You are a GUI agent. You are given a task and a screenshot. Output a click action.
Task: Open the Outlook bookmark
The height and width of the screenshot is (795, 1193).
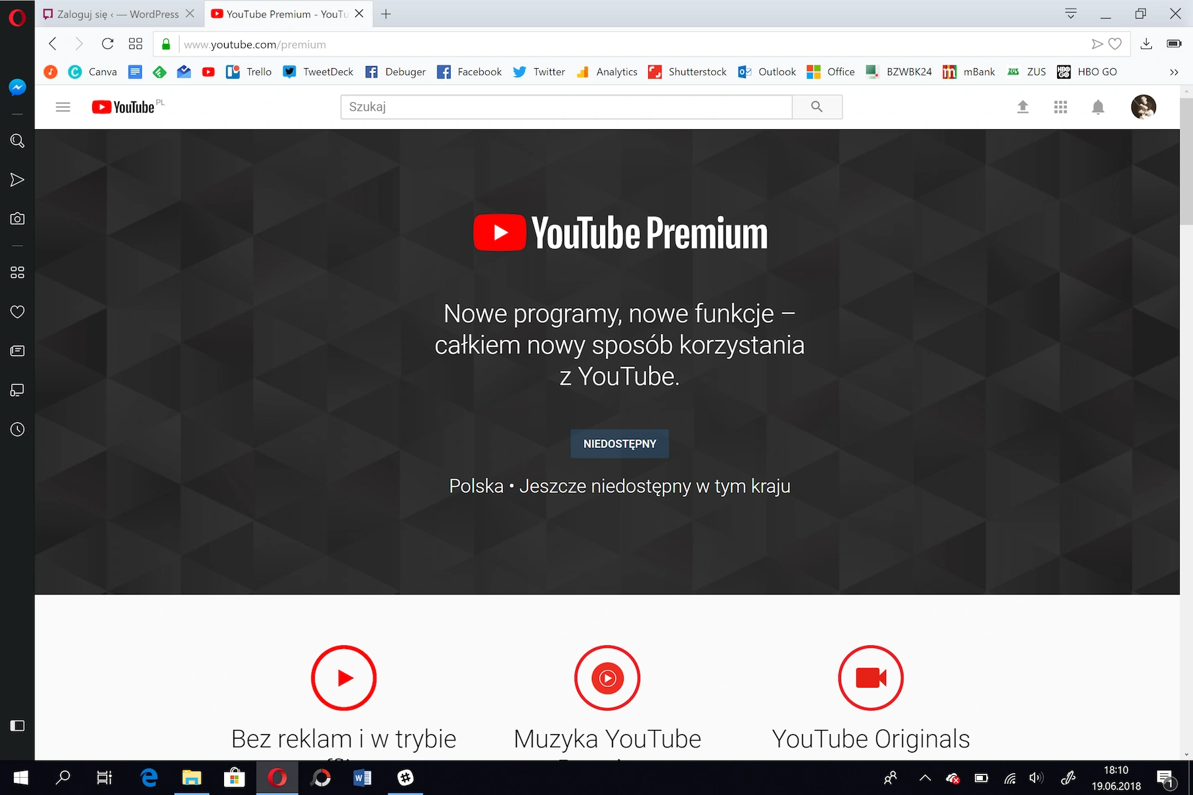pos(767,72)
